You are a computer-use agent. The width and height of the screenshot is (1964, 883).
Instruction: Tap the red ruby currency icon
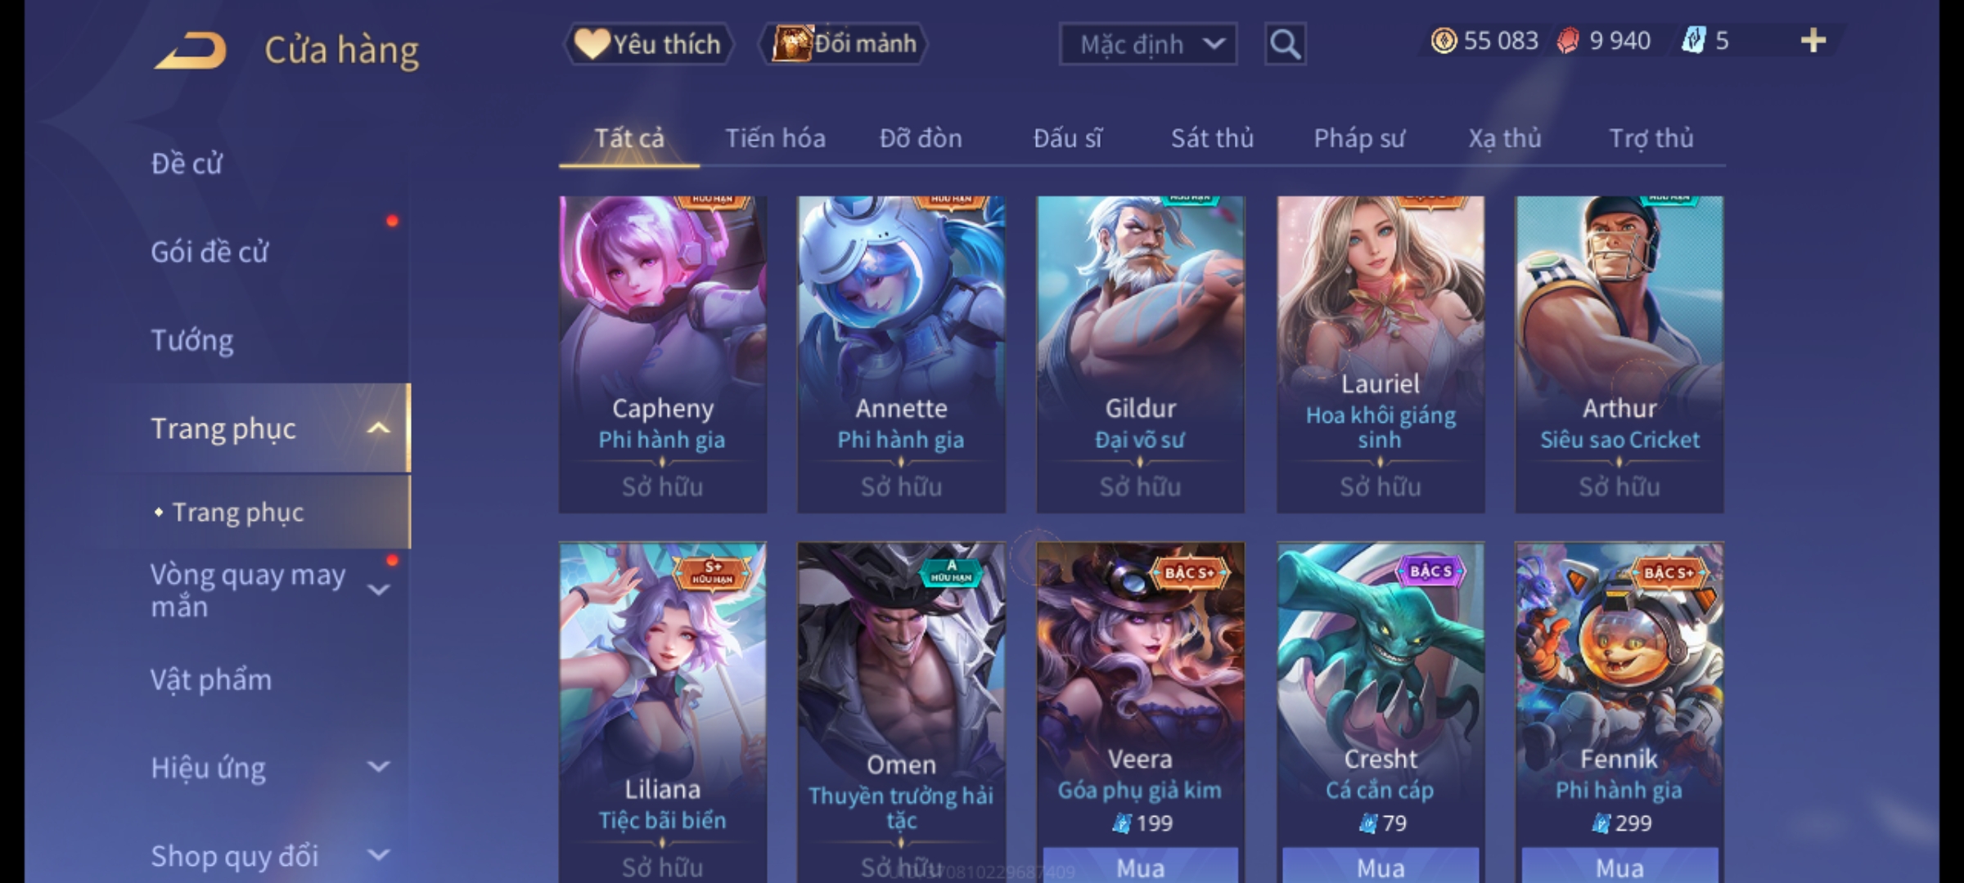[1567, 41]
